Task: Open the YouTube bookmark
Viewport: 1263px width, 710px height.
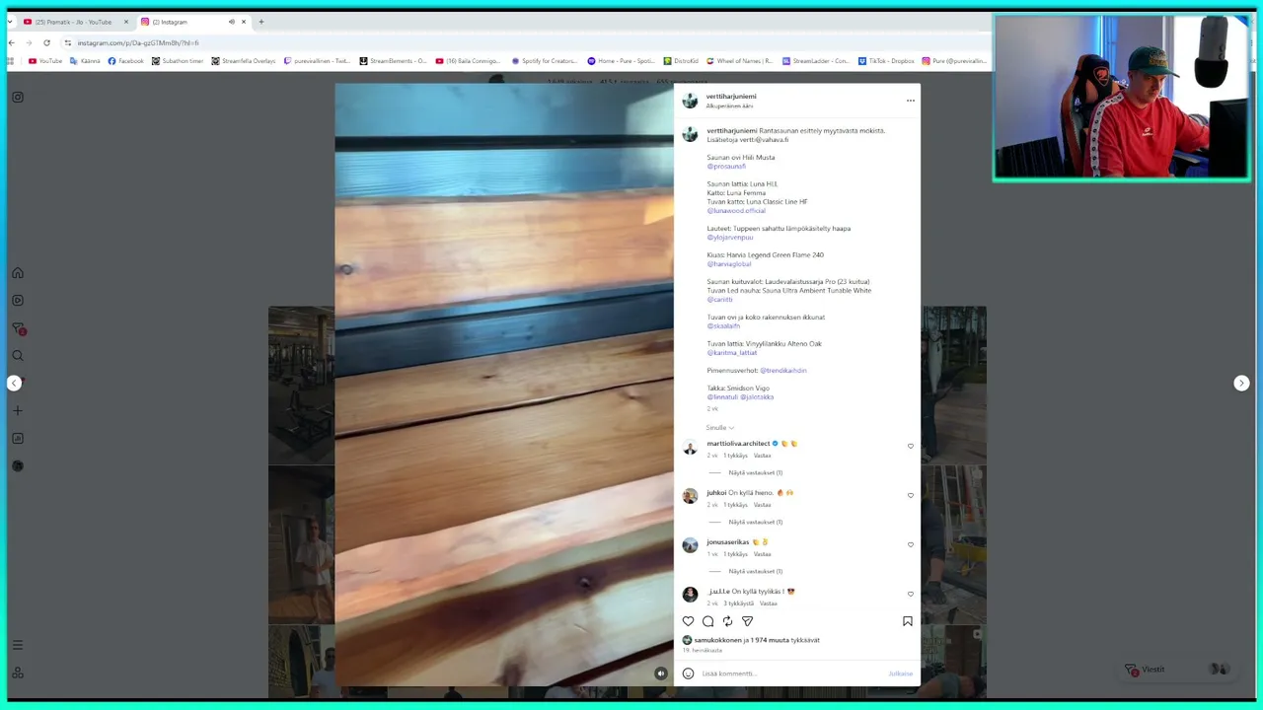Action: tap(45, 61)
